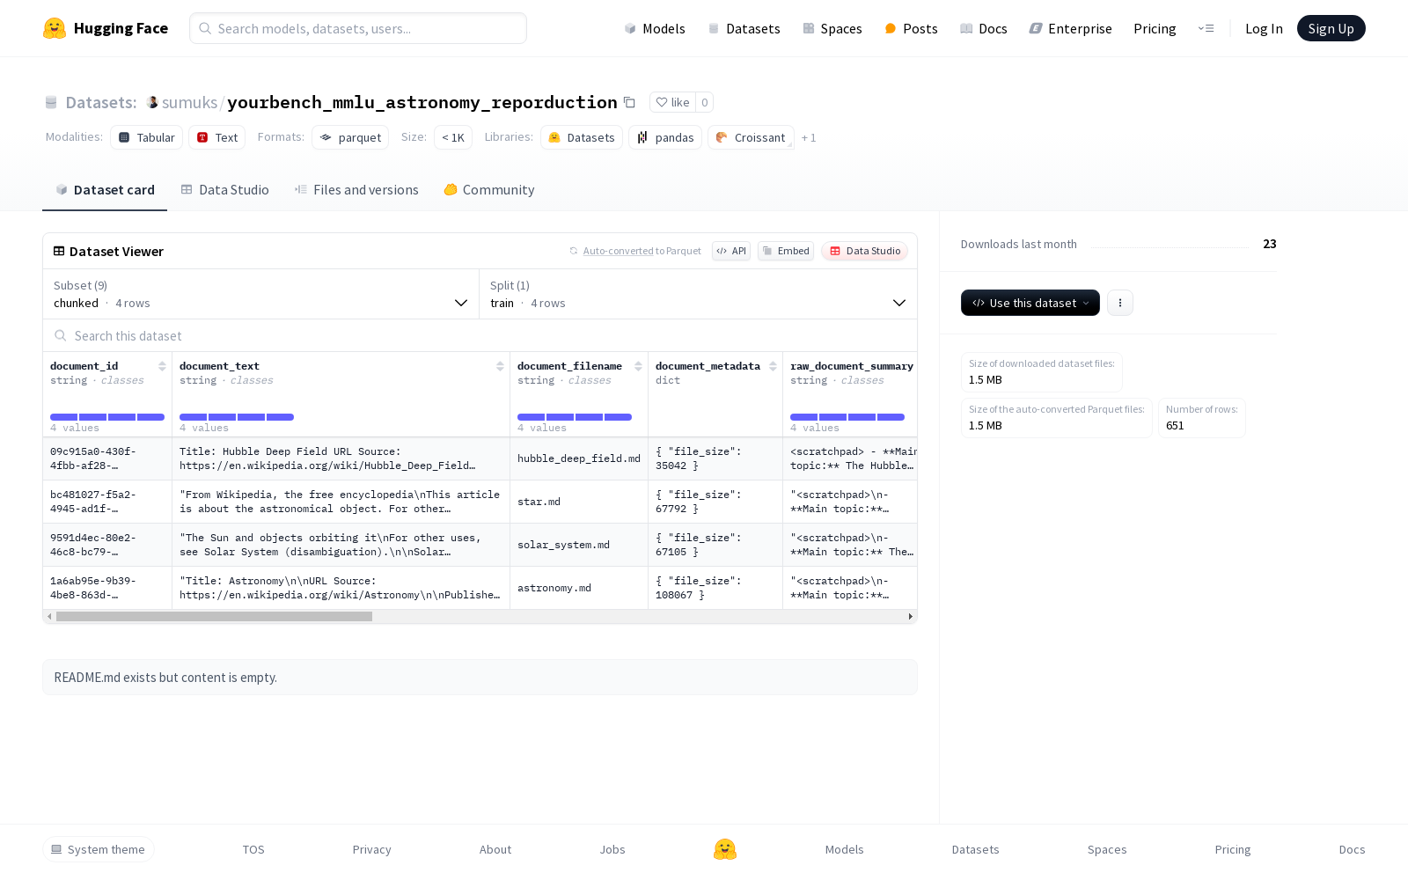Screen dimensions: 1408x880
Task: Open Pricing in the top navigation
Action: coord(1155,28)
